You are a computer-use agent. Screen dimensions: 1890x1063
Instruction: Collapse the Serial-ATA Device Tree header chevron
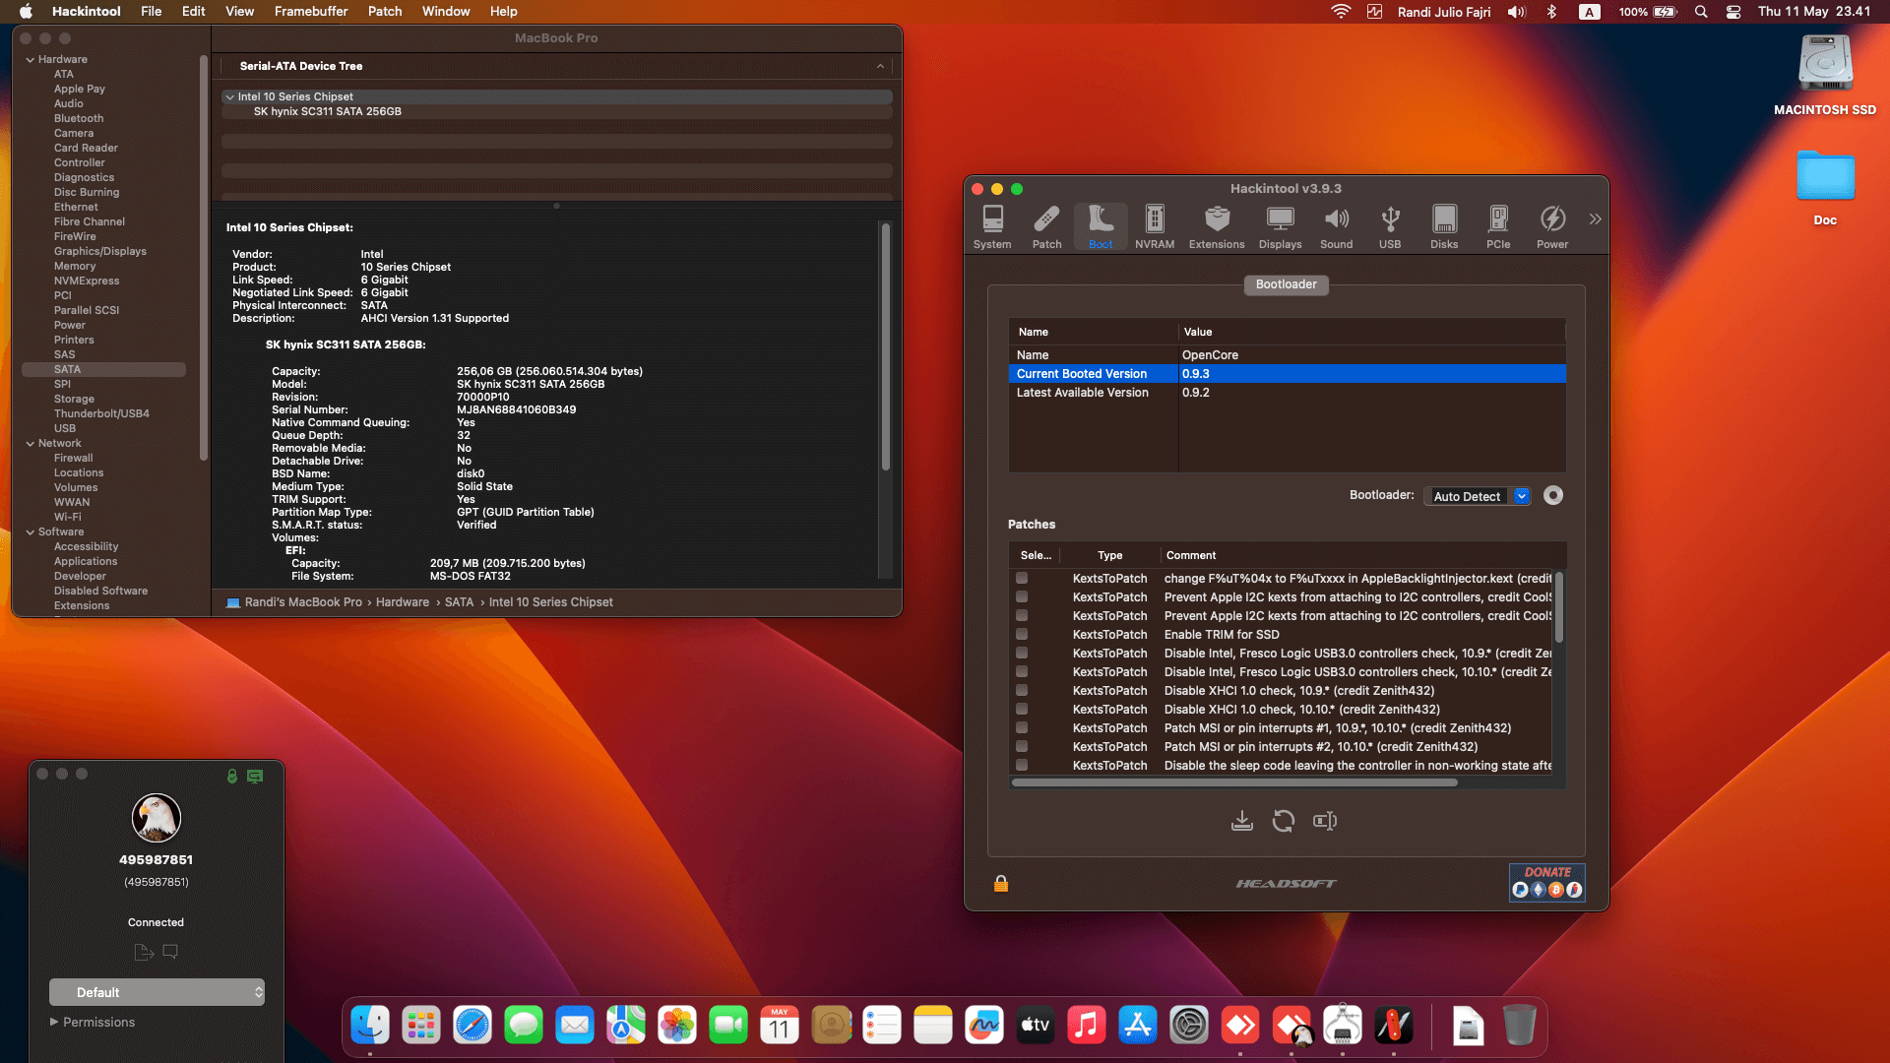coord(880,66)
